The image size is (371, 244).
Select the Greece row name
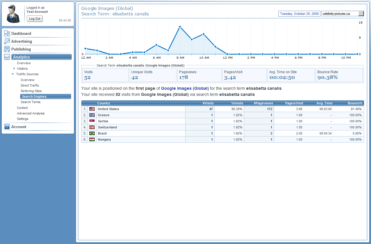[104, 115]
